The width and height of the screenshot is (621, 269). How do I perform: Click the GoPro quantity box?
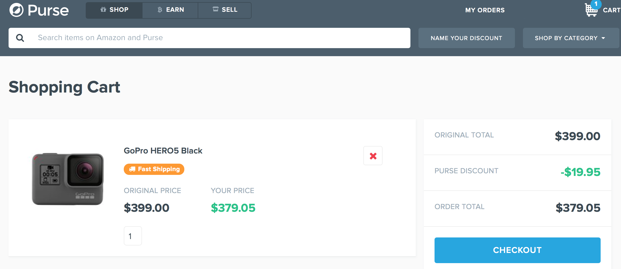[x=133, y=236]
